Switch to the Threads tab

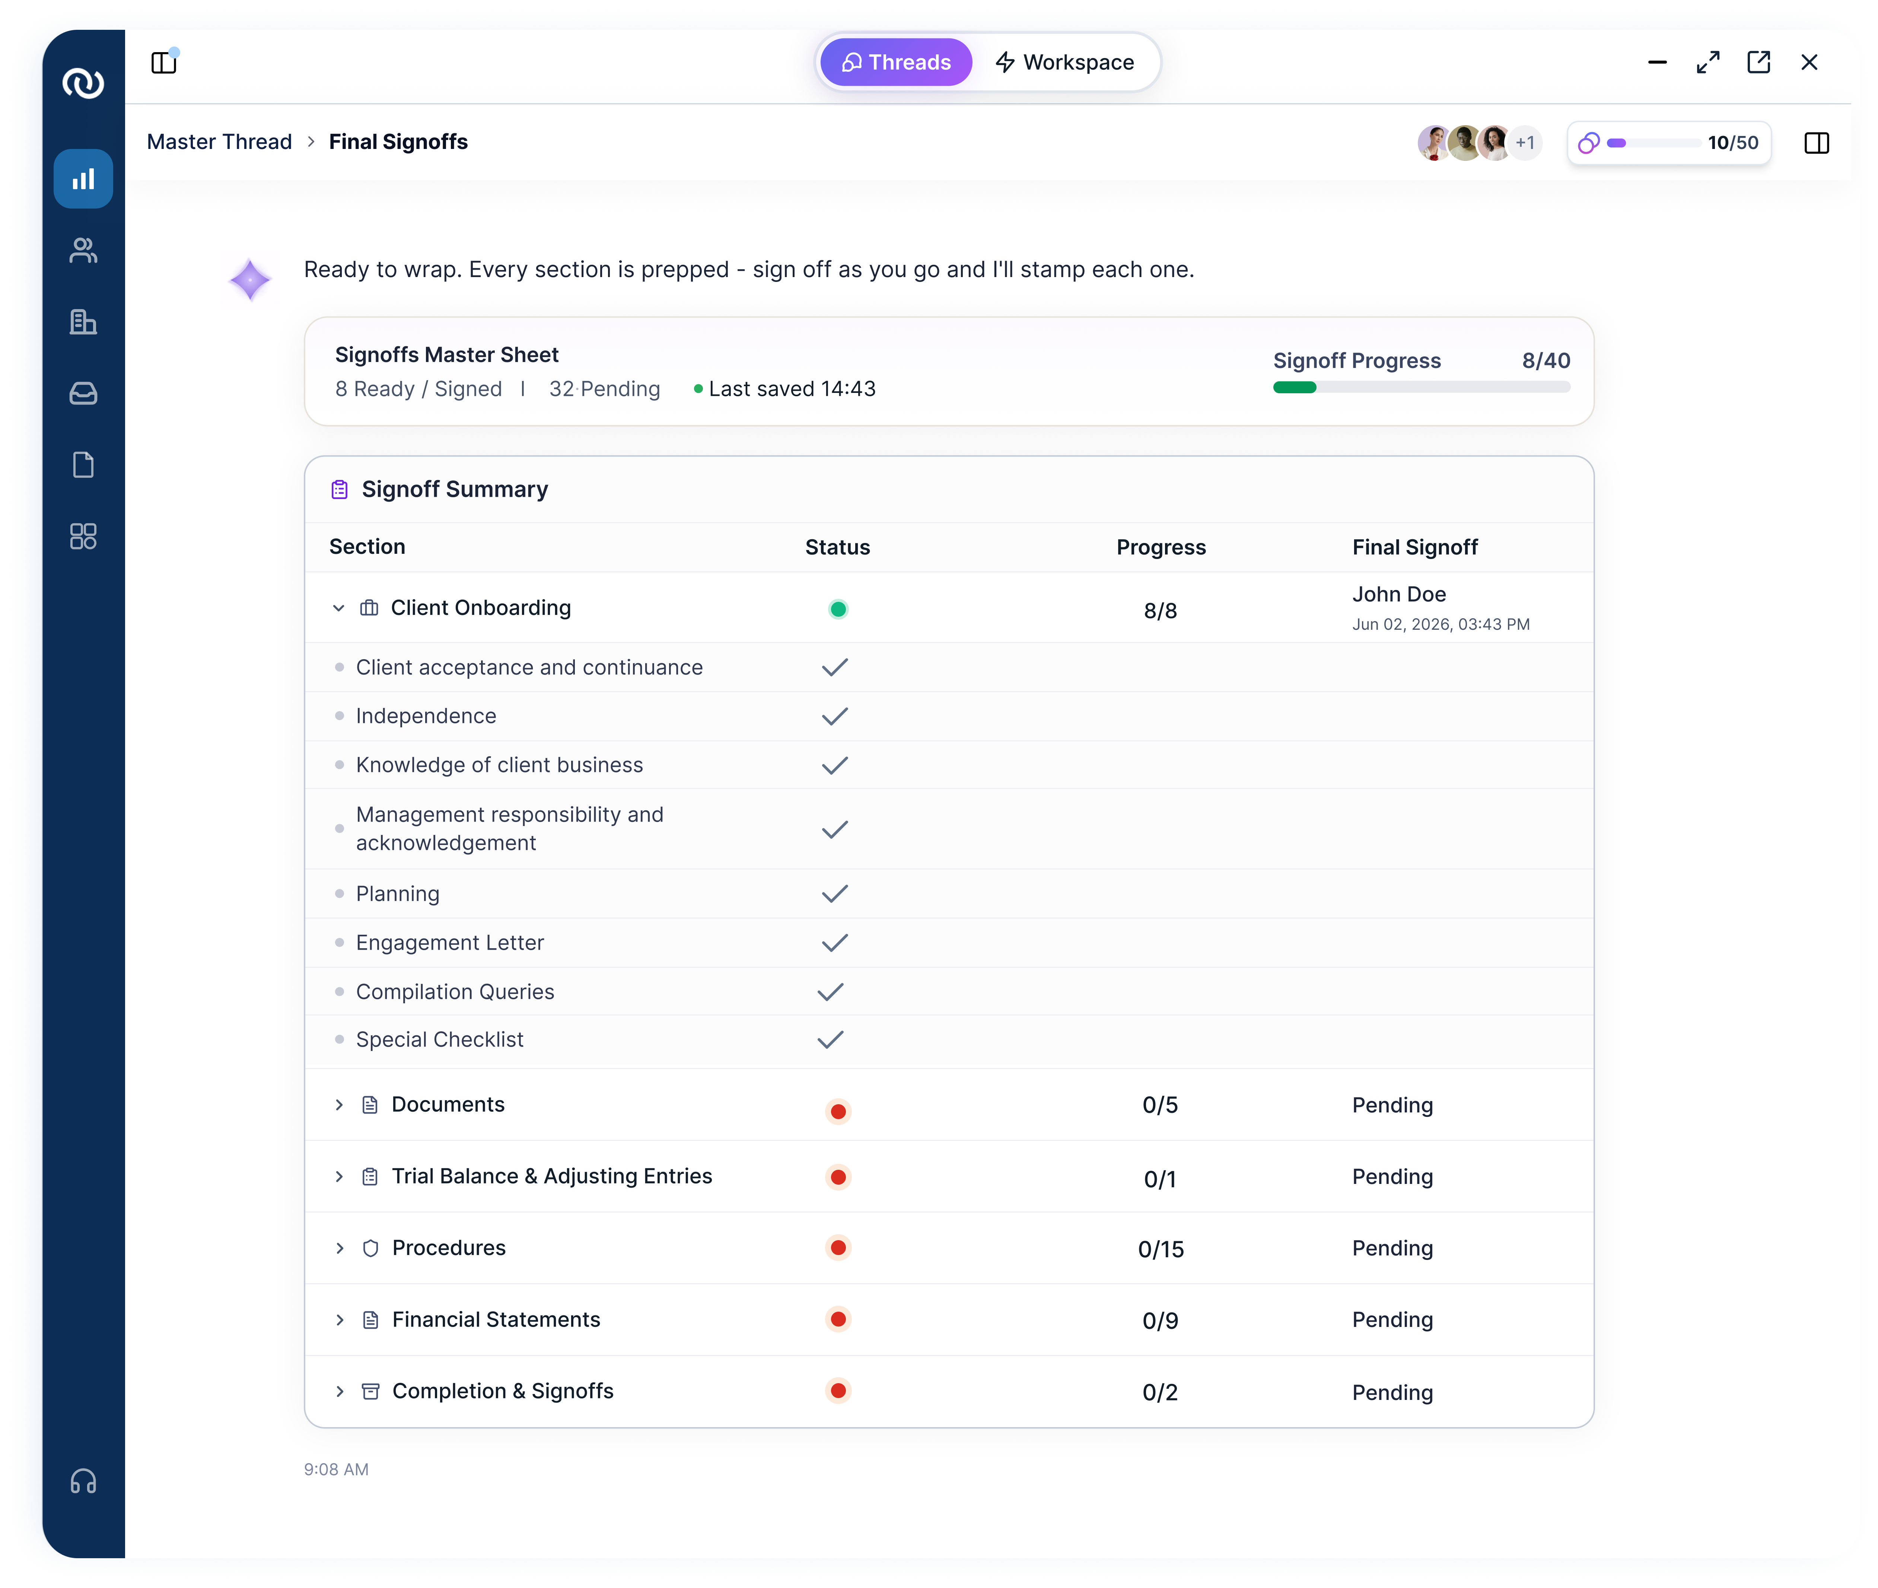tap(896, 62)
